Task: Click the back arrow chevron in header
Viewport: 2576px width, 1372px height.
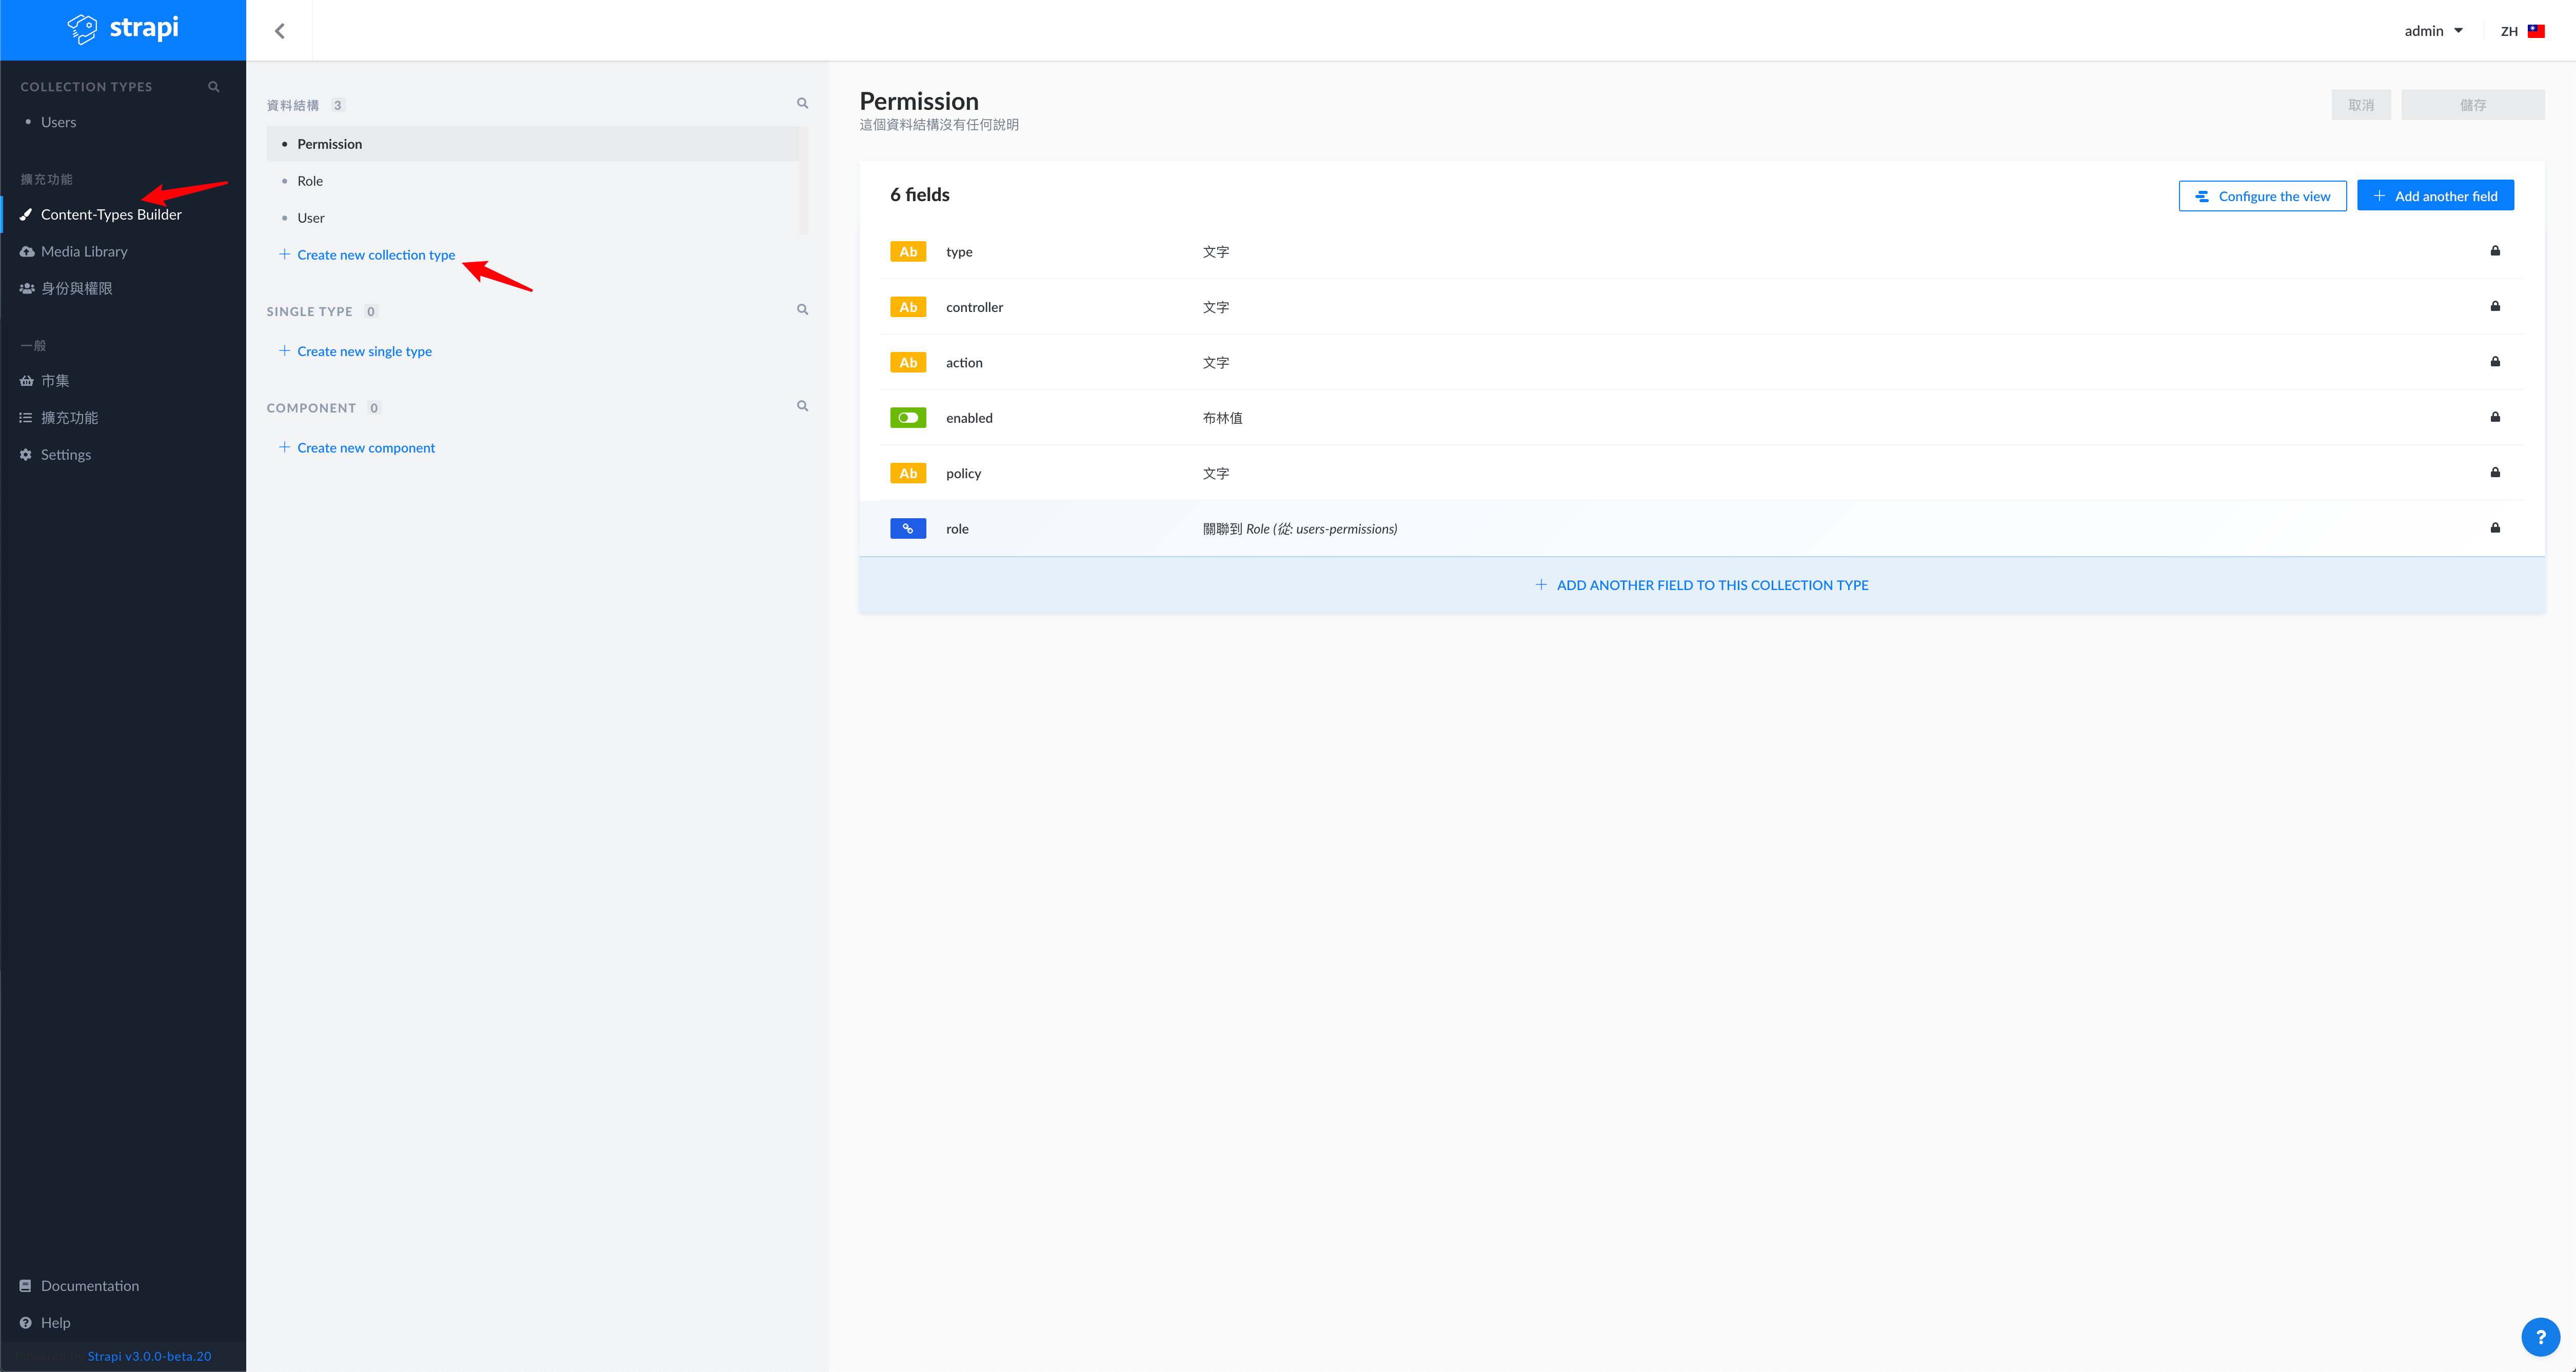Action: click(x=280, y=31)
